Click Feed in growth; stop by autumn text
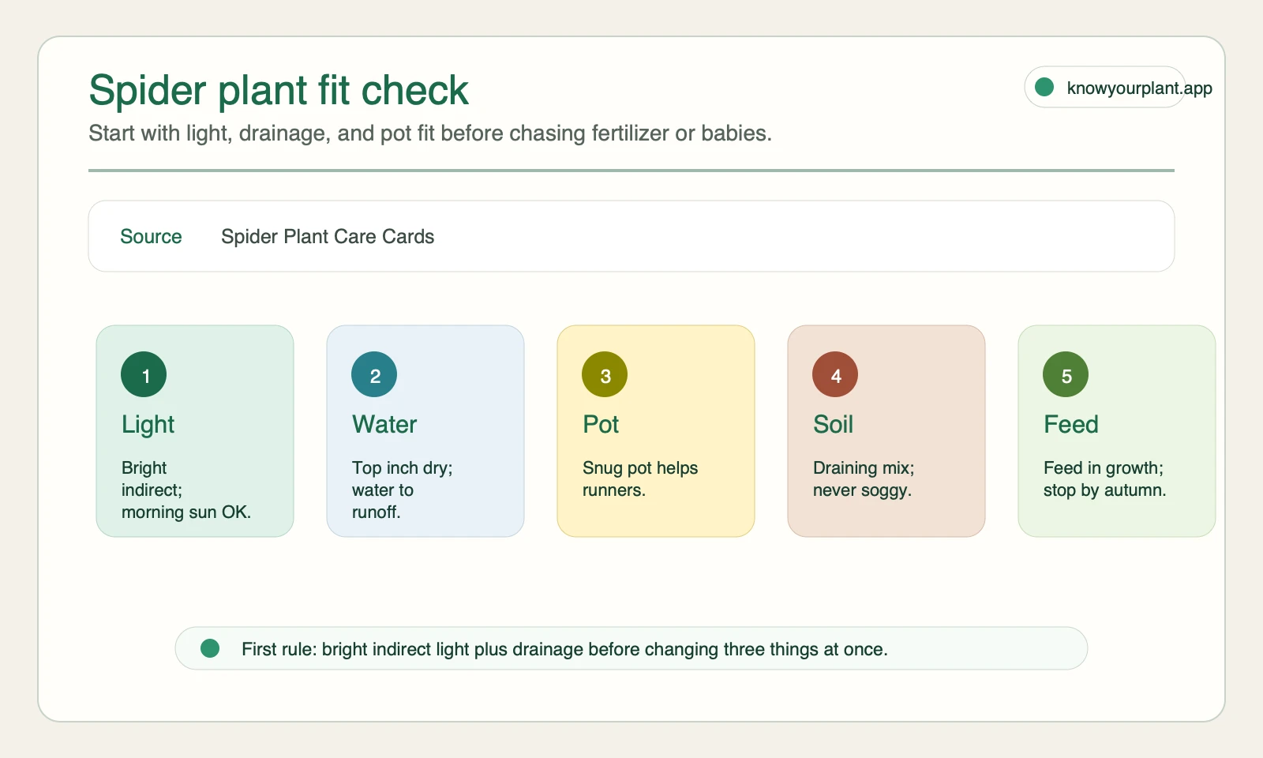Viewport: 1263px width, 758px height. click(1104, 478)
